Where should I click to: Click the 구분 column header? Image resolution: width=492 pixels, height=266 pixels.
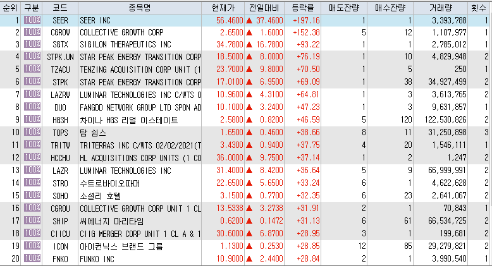32,8
